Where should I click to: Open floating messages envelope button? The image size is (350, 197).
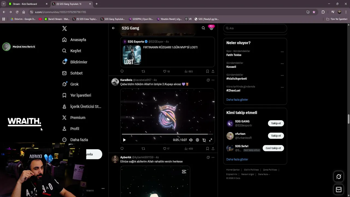pyautogui.click(x=339, y=190)
